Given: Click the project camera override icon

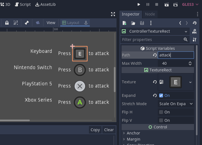Looking at the screenshot, I should coord(38,23).
